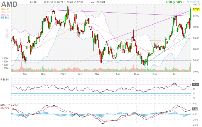Click the Dec label on time axis
202x127 pixels.
click(43, 74)
